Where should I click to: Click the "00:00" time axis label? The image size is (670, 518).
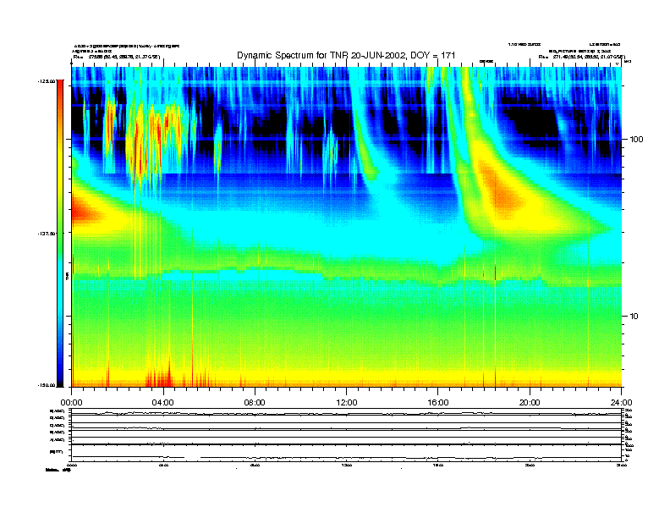pyautogui.click(x=71, y=403)
